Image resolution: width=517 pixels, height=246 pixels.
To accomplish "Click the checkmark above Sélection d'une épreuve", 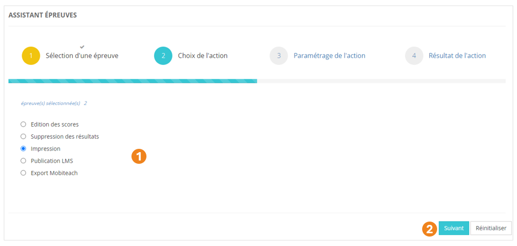I will [82, 46].
